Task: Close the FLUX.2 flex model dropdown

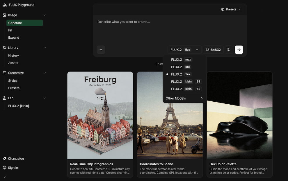Action: (184, 50)
